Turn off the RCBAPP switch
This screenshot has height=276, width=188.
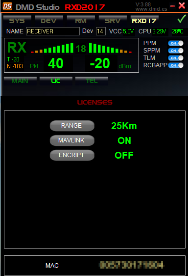pos(176,65)
